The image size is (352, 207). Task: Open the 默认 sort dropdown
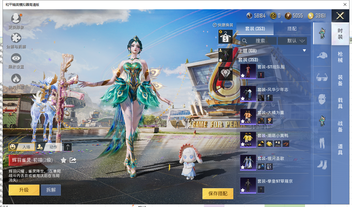click(x=292, y=41)
